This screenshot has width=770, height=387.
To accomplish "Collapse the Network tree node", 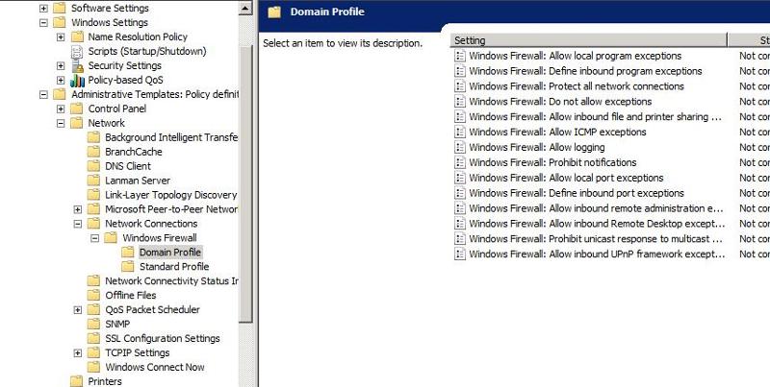I will tap(61, 124).
